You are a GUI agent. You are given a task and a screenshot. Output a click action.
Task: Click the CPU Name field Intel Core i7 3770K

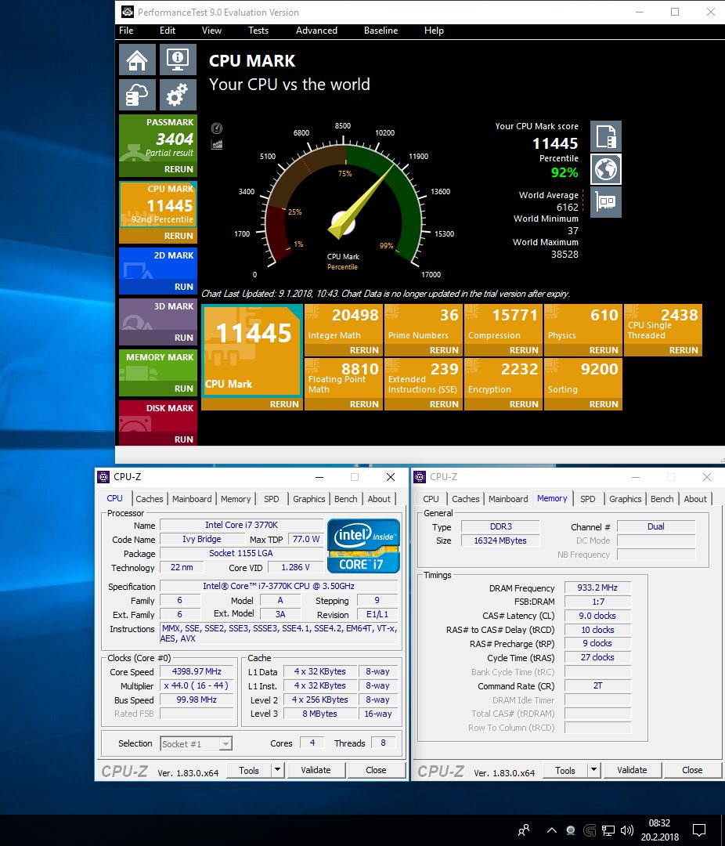coord(241,525)
